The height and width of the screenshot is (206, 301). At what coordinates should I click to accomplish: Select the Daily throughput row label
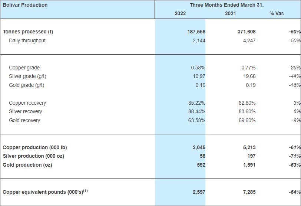[27, 40]
